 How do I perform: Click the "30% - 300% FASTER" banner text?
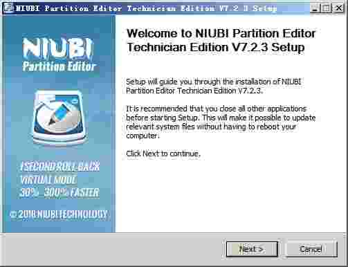pyautogui.click(x=59, y=192)
